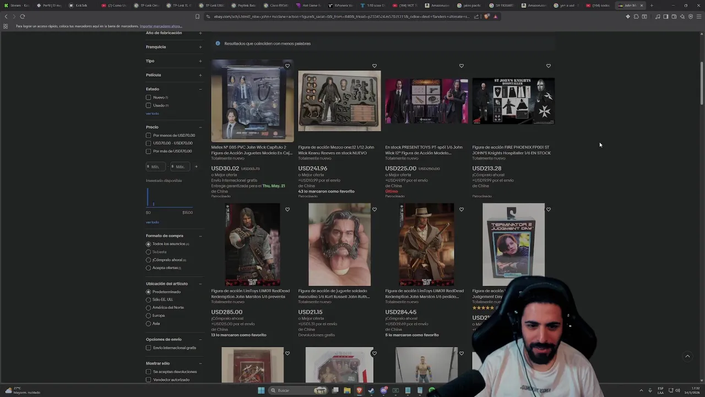The image size is (705, 397).
Task: Heart the PRESENT TOYS John Wick listing
Action: click(461, 66)
